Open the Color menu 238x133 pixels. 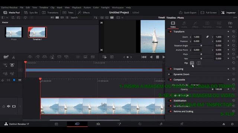pyautogui.click(x=96, y=7)
